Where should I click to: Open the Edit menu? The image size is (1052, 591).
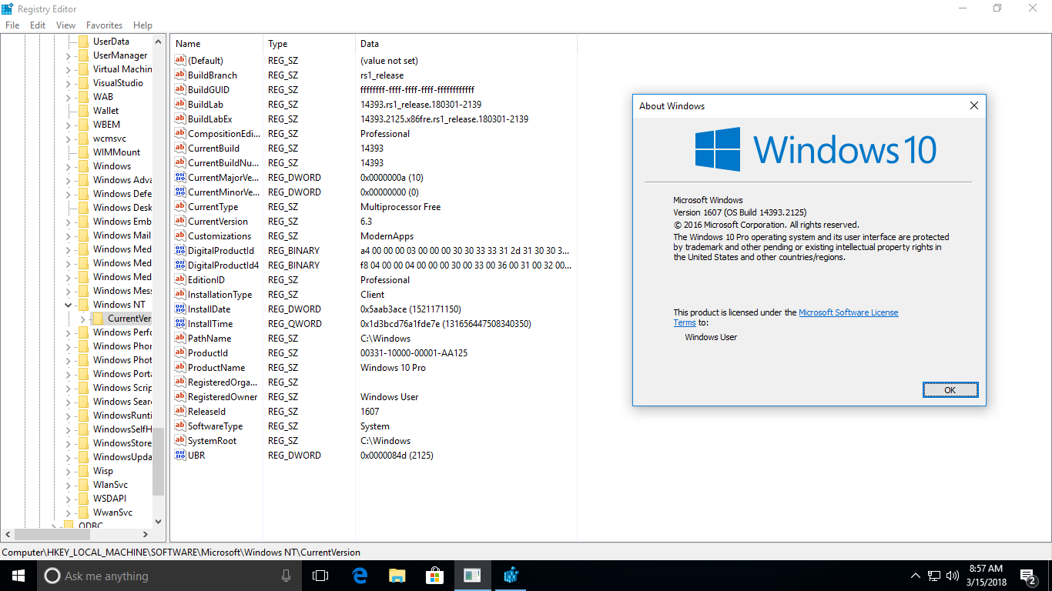click(38, 25)
